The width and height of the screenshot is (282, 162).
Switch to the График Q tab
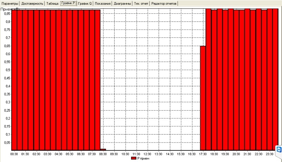tap(85, 4)
